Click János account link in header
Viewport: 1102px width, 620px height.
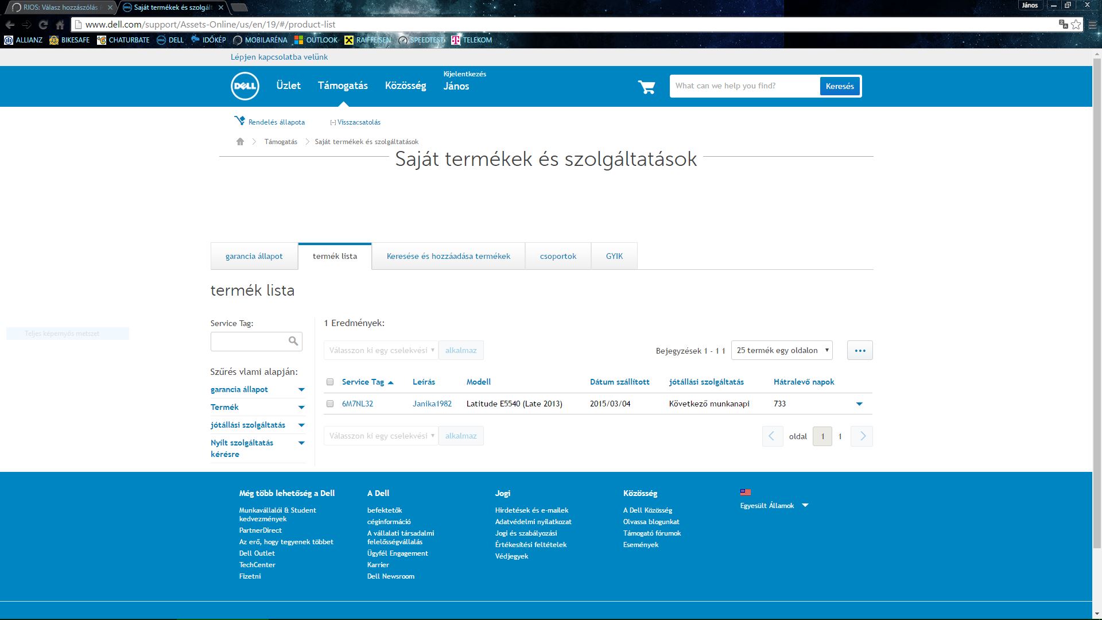tap(456, 86)
